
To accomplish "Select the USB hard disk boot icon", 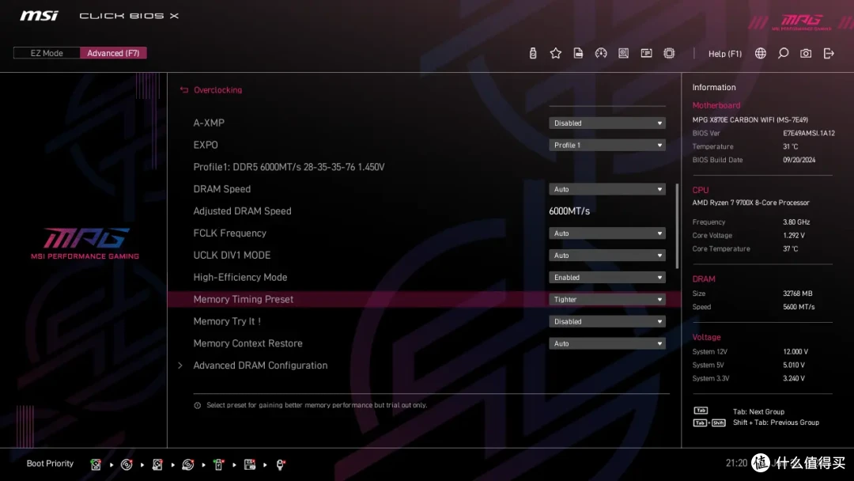I will (x=157, y=464).
